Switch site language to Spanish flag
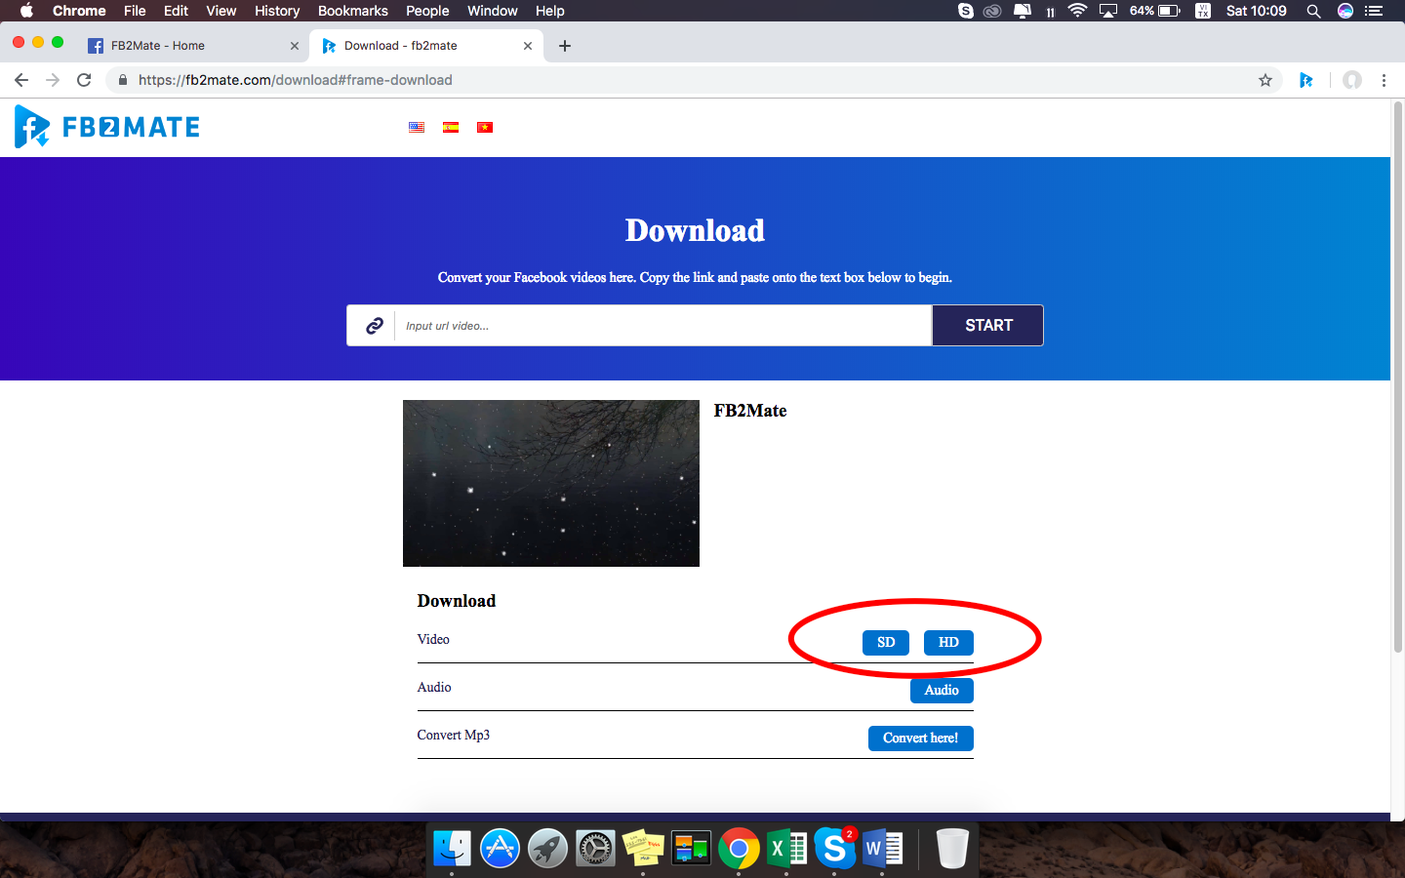The width and height of the screenshot is (1405, 878). pyautogui.click(x=451, y=127)
